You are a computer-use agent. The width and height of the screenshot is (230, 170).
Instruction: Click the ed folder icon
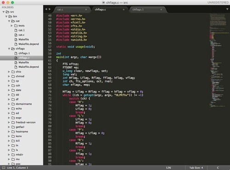13,113
